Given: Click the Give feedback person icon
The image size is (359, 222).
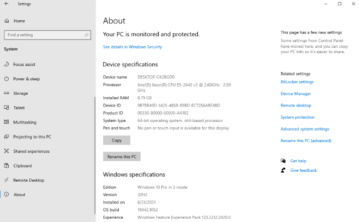Looking at the screenshot, I should coord(283,170).
